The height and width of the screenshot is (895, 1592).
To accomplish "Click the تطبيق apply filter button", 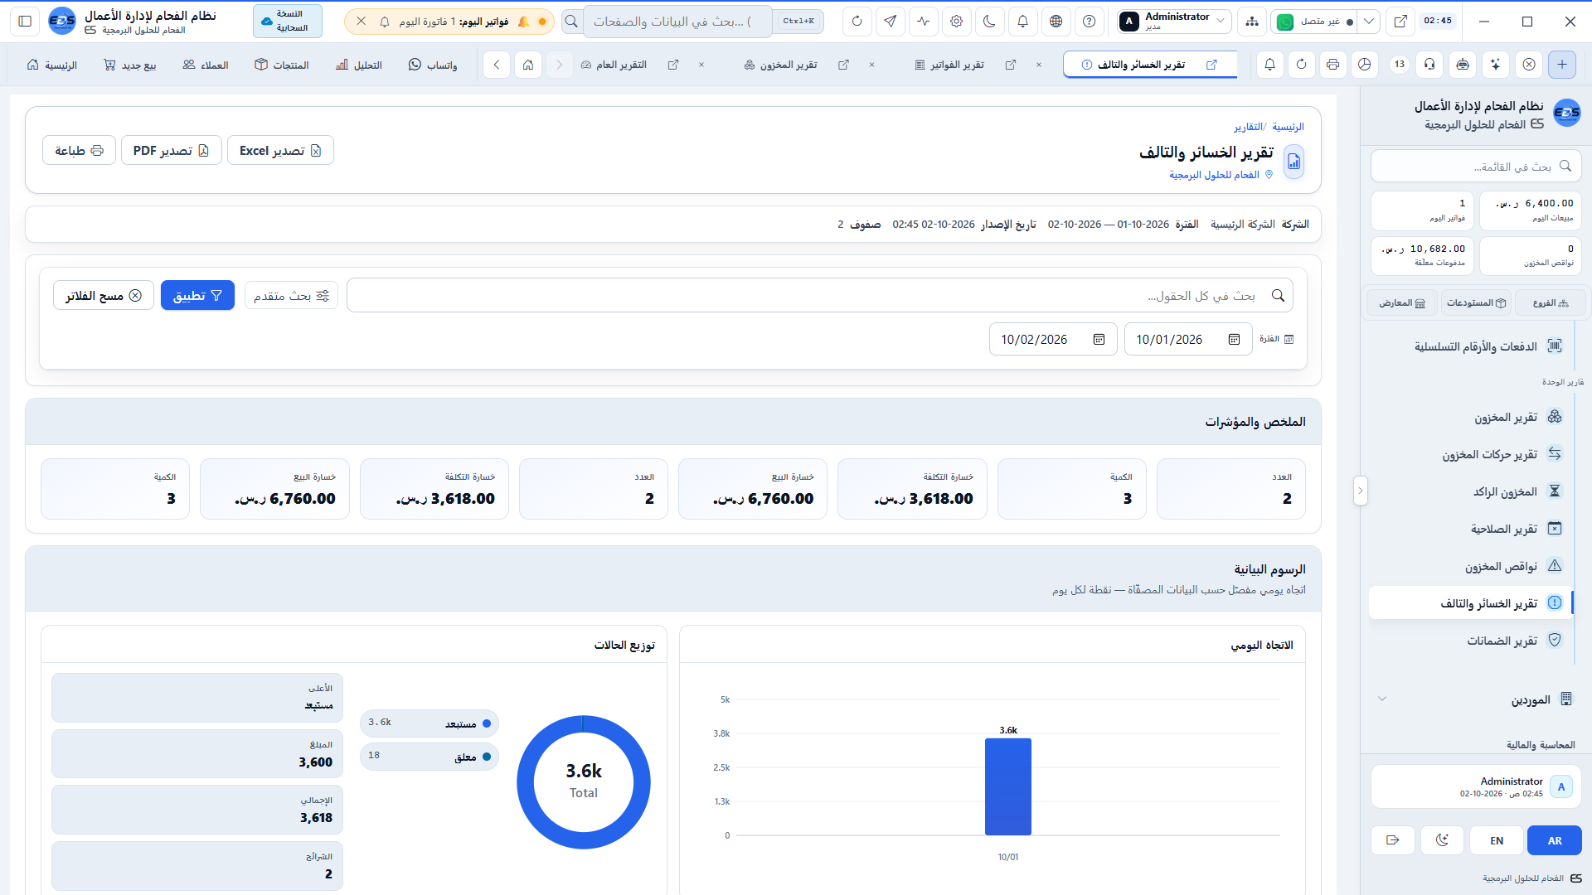I will (x=197, y=296).
